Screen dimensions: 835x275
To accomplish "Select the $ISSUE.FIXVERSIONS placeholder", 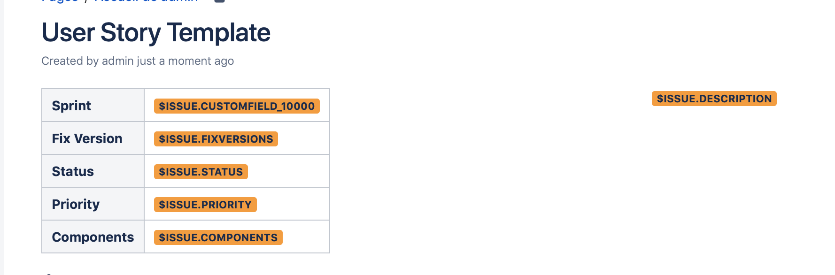I will [216, 139].
